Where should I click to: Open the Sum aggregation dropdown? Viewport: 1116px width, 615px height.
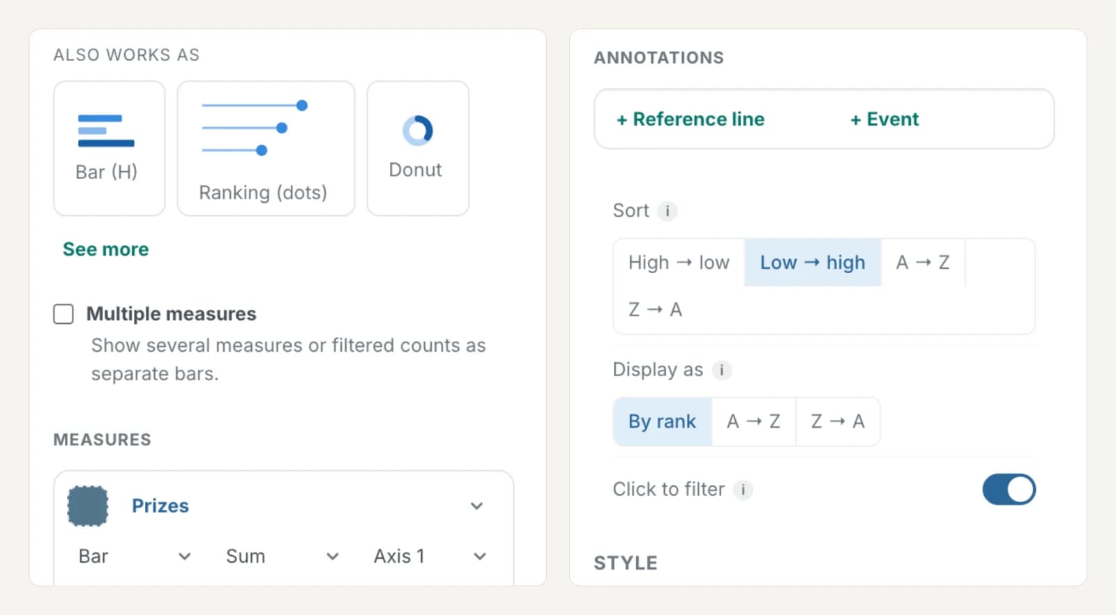282,556
